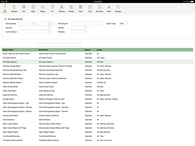Focus the Note Search input field
Screen dimensions: 195x146
87,24
